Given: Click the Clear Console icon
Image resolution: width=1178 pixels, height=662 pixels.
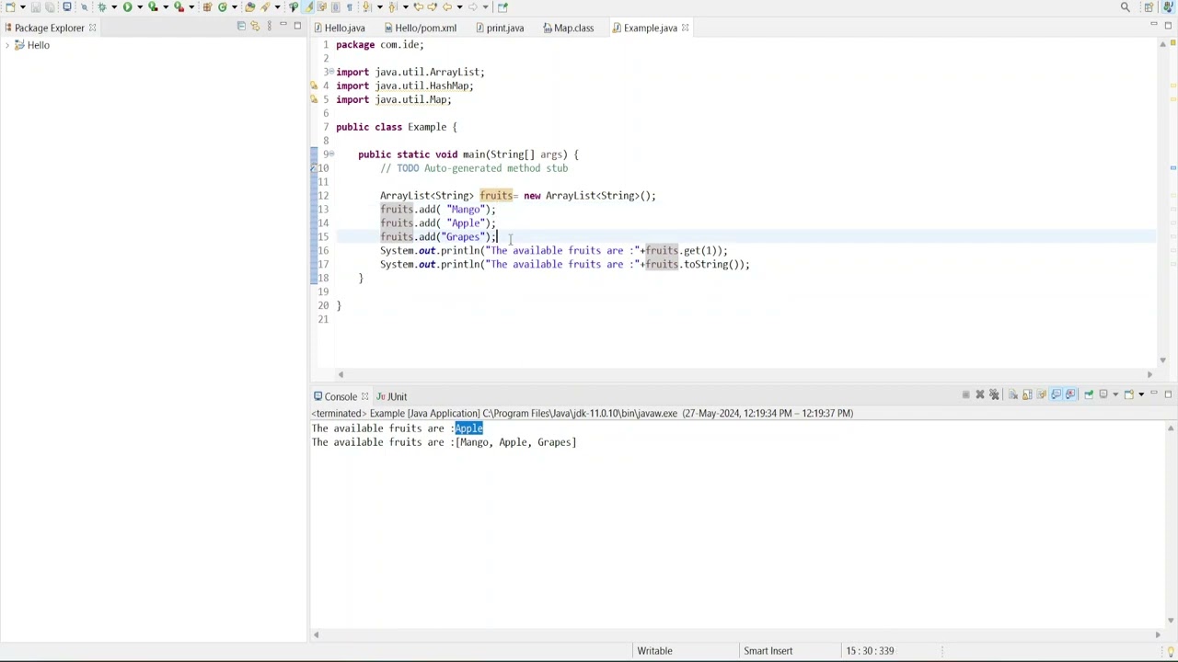Looking at the screenshot, I should [1013, 395].
